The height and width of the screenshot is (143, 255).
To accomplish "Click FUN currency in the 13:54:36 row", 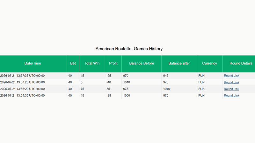I will pos(201,96).
